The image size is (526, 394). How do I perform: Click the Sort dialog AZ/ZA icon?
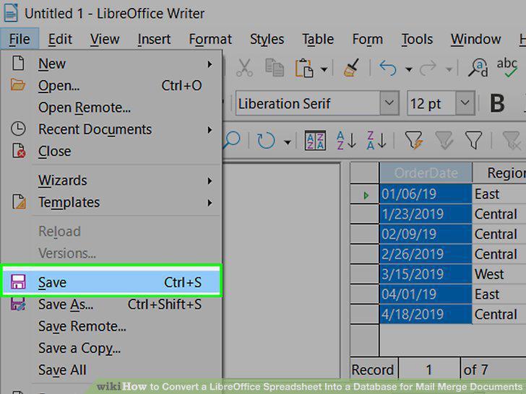[315, 141]
